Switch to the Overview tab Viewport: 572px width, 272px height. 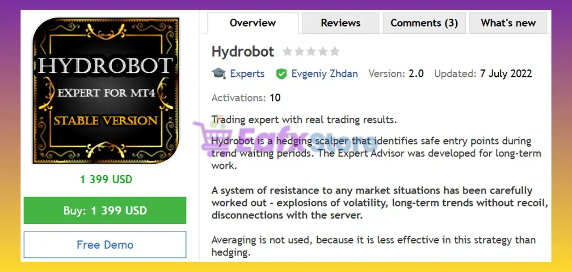pos(253,23)
